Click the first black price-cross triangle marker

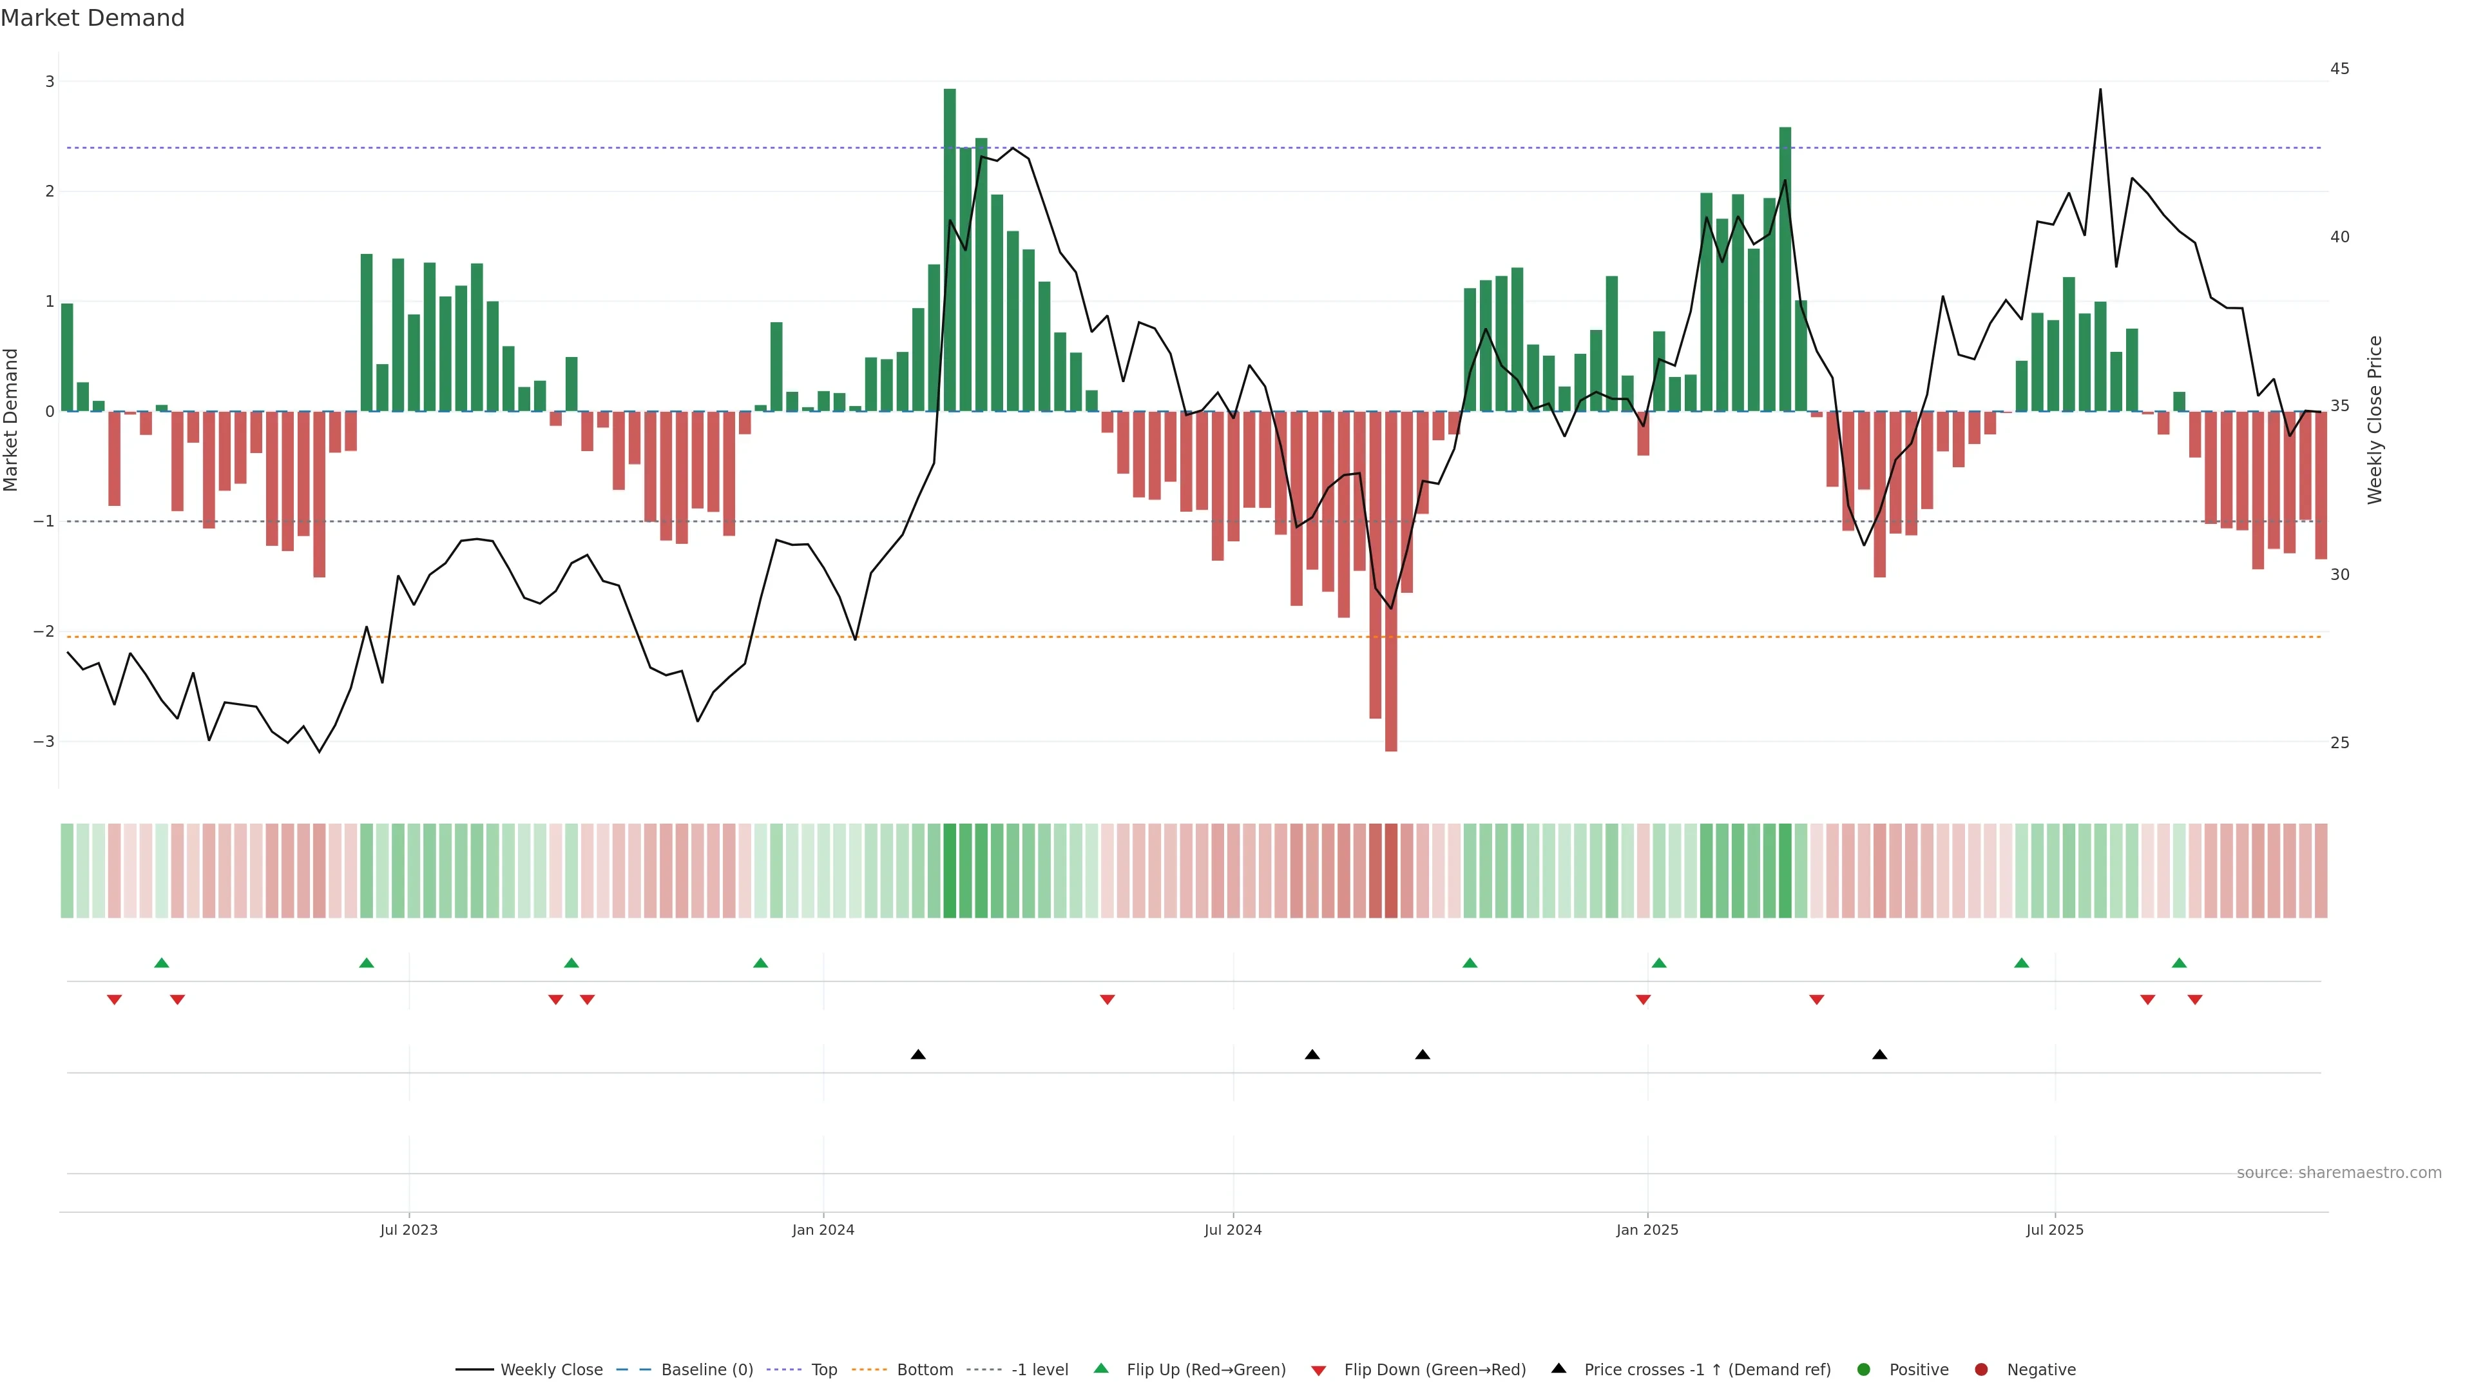(918, 1055)
